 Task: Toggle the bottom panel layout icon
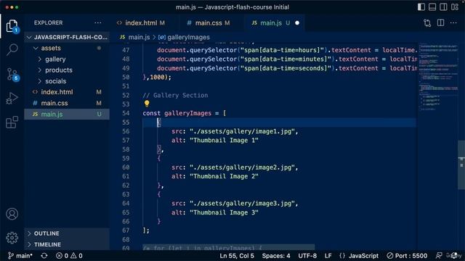tap(432, 7)
